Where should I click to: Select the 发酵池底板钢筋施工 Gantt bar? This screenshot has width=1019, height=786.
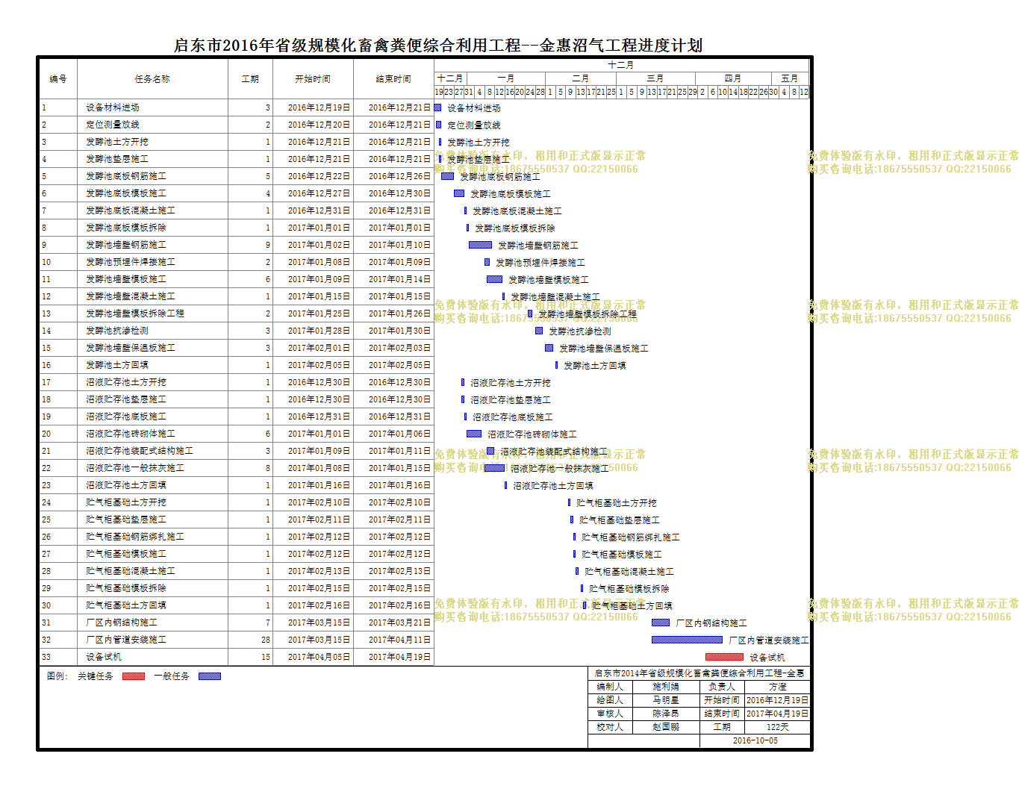click(x=448, y=176)
